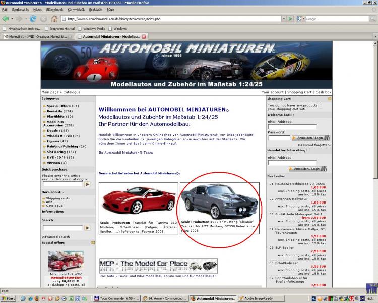Click Password forgotten link
The width and height of the screenshot is (378, 303).
314,145
